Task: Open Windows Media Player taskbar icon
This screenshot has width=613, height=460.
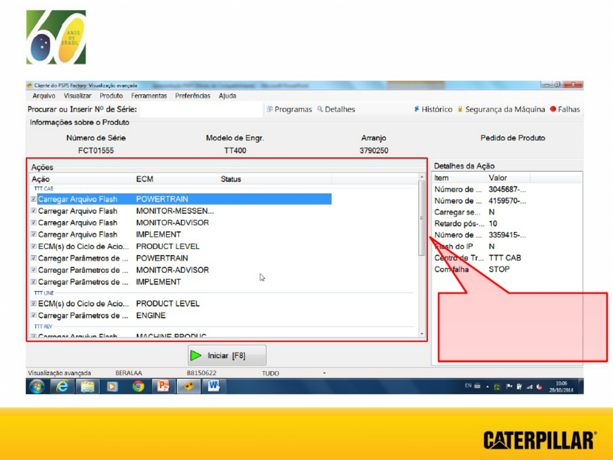Action: coord(112,386)
